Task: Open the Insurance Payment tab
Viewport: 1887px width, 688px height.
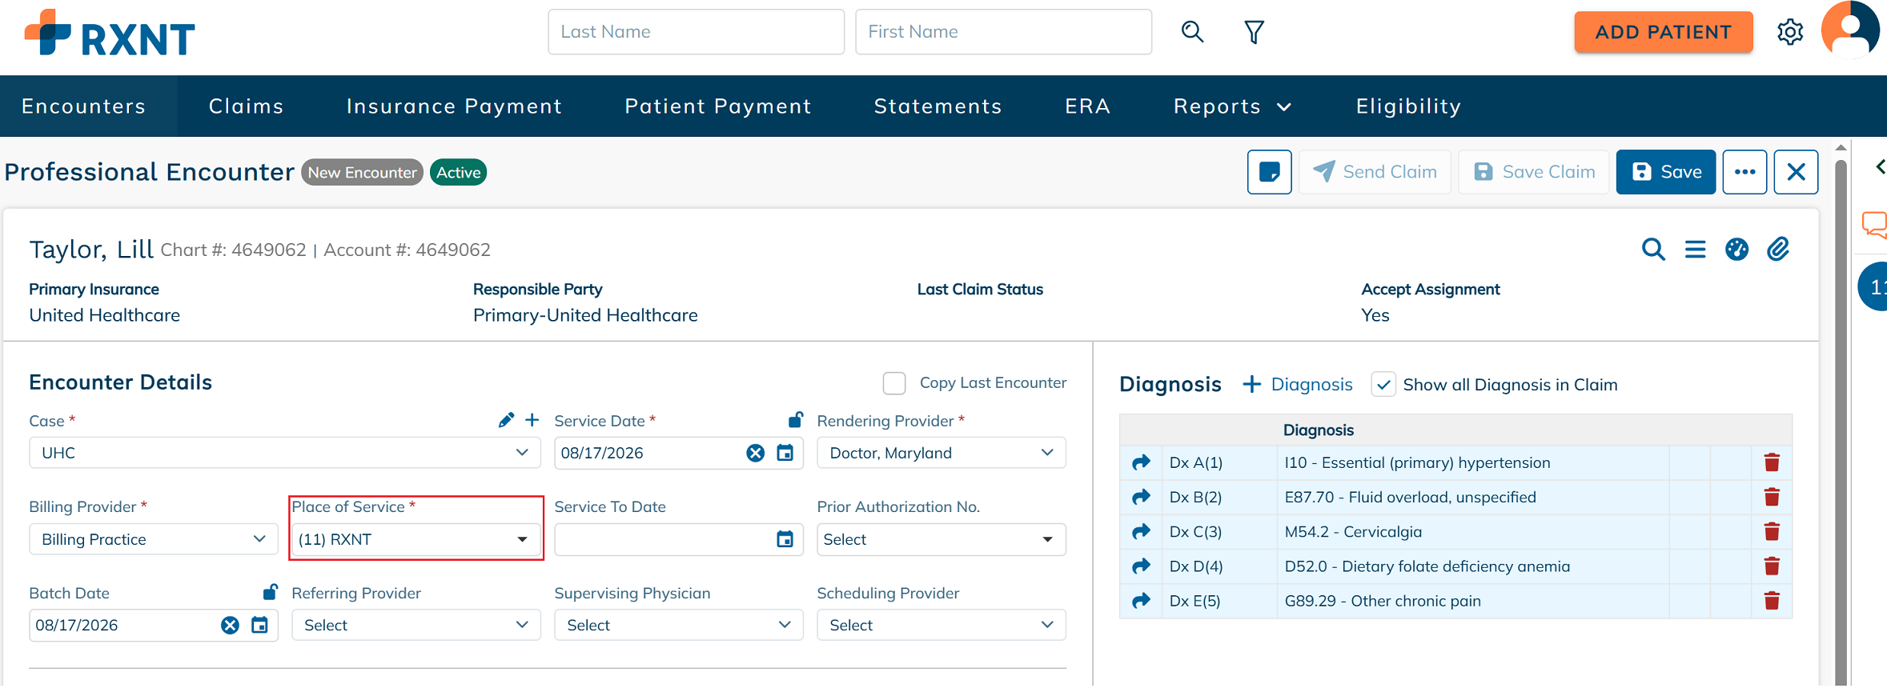Action: pos(454,106)
